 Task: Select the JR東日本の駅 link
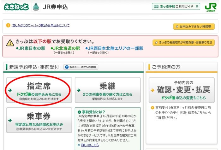31,48
